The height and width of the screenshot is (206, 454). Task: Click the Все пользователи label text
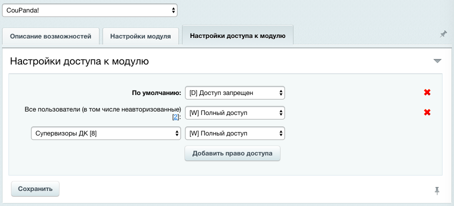pos(102,109)
